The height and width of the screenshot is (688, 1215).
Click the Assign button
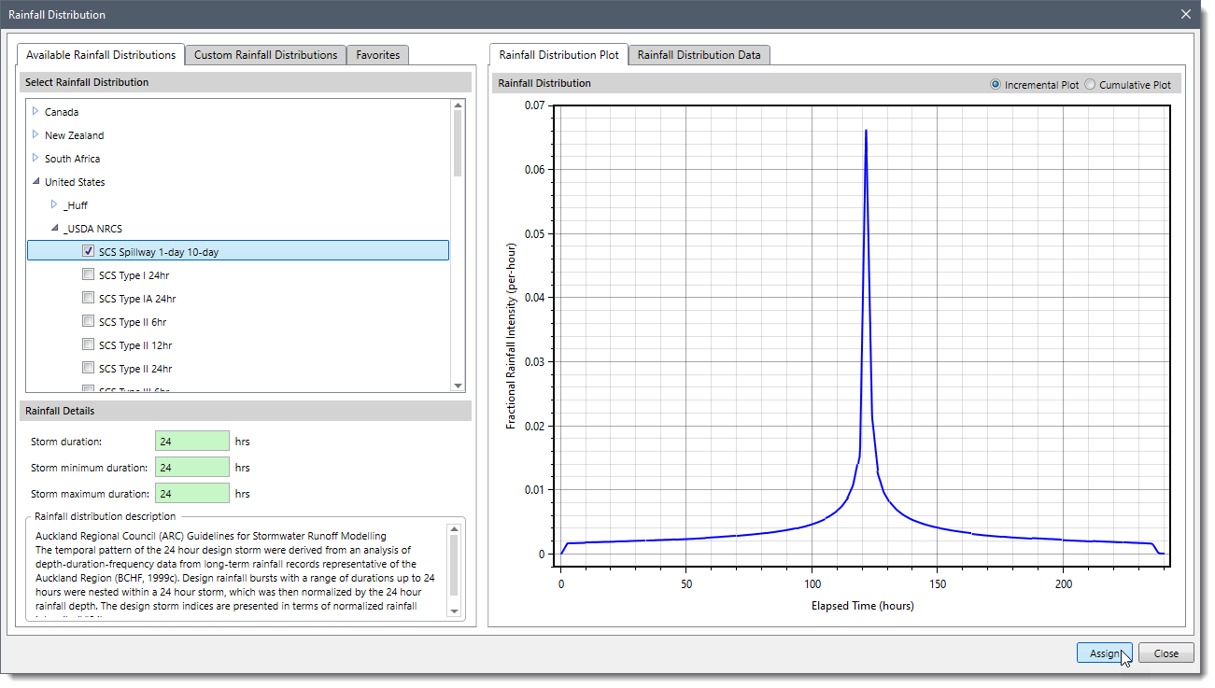(1104, 653)
